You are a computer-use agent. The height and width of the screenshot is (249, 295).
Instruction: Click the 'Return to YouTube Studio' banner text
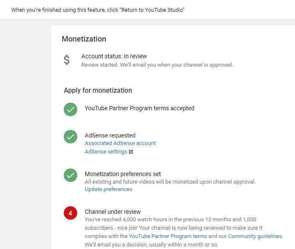click(x=98, y=10)
